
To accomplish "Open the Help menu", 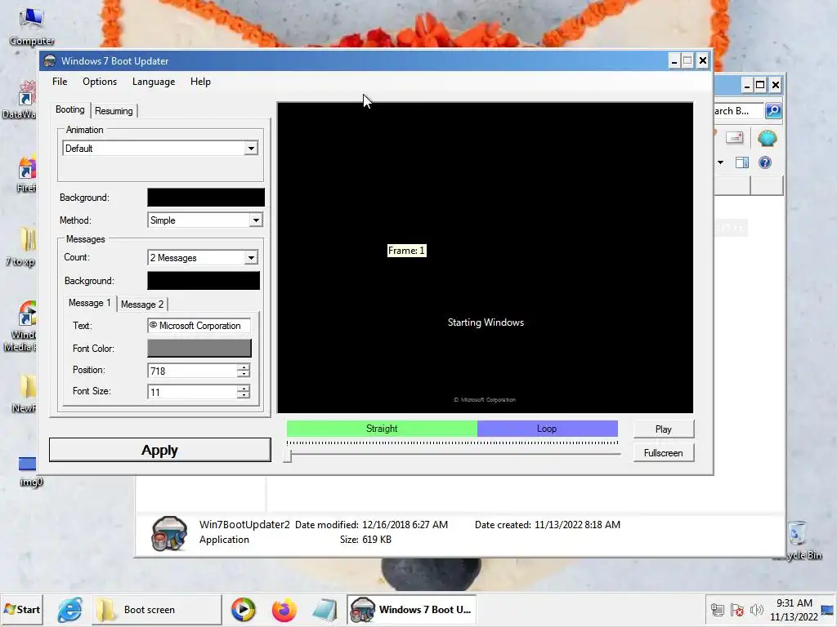I will tap(200, 82).
